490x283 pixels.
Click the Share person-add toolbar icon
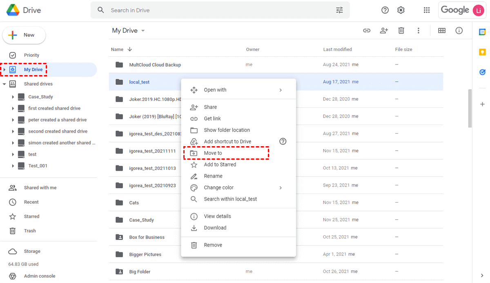tap(384, 31)
